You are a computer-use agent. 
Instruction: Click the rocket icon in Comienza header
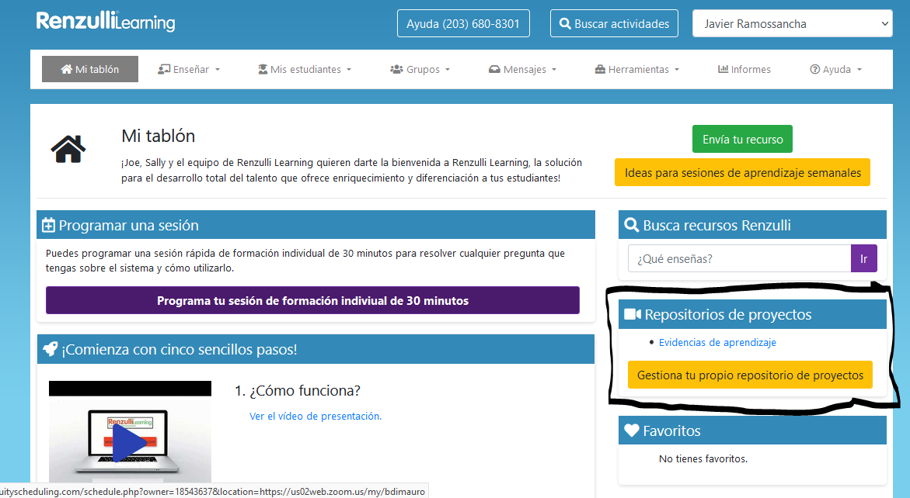click(51, 348)
